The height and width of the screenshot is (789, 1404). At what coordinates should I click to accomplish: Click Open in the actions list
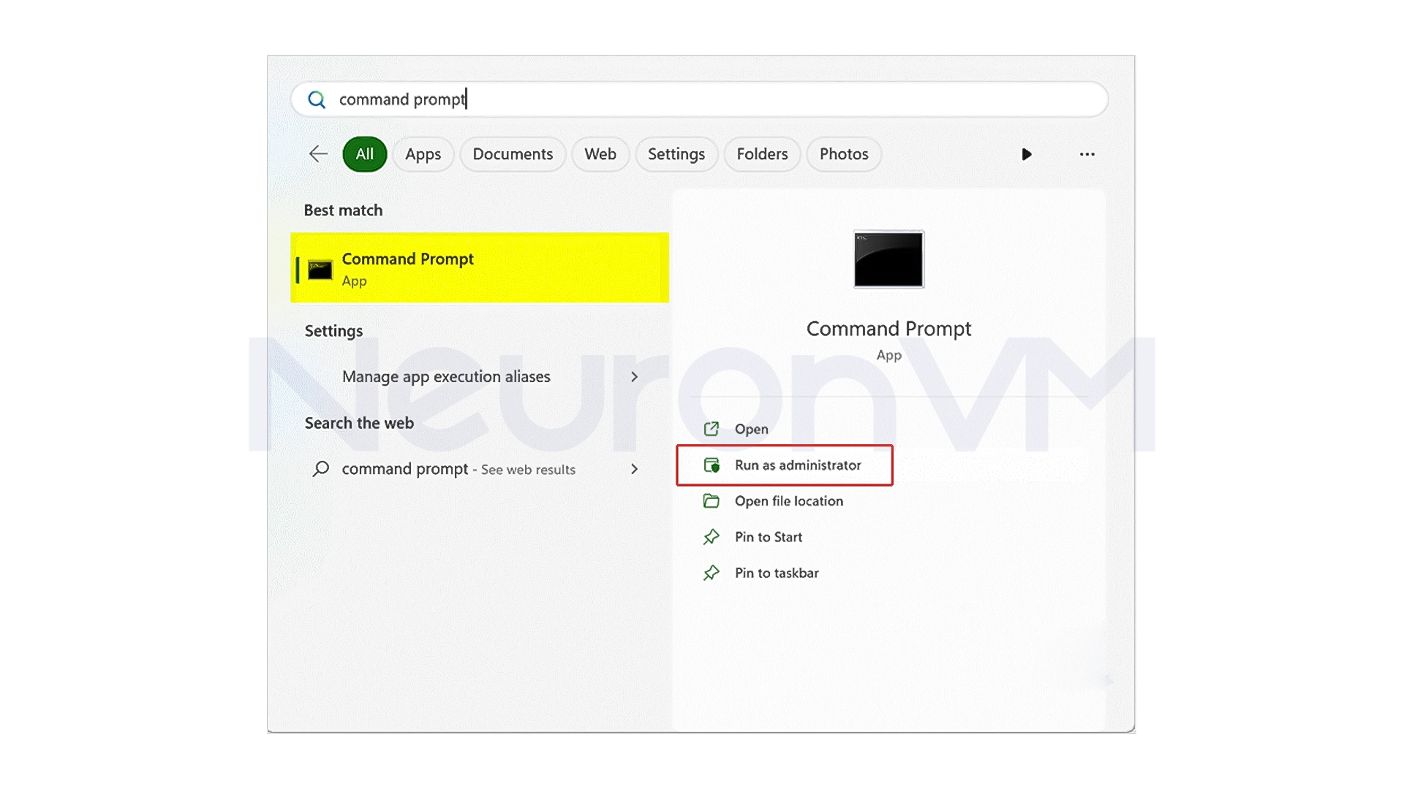coord(751,430)
